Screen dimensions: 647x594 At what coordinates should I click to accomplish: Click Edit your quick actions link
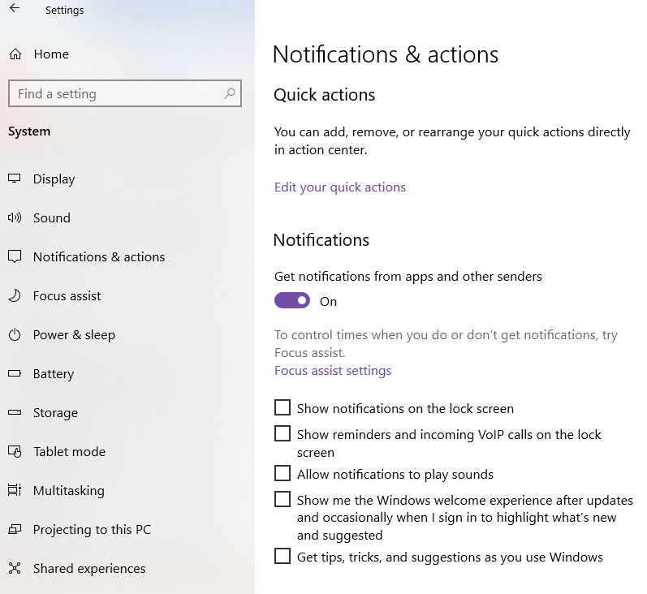click(340, 187)
